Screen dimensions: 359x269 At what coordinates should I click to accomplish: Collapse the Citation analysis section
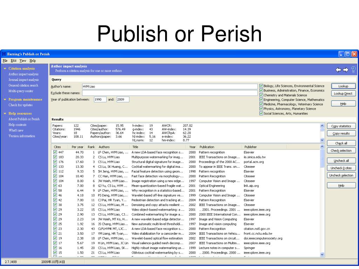coord(5,68)
